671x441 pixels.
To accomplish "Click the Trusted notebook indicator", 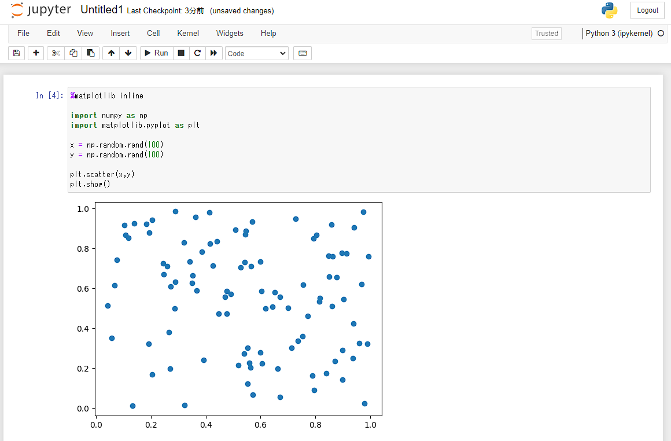I will pyautogui.click(x=547, y=34).
